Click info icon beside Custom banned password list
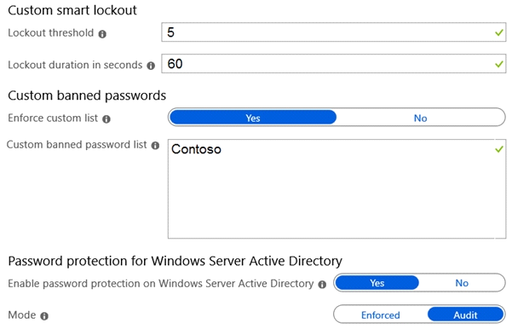 pos(155,146)
